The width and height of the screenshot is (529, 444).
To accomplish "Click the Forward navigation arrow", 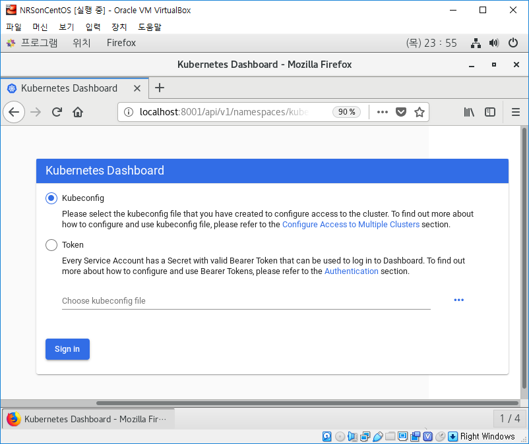I will tap(36, 112).
